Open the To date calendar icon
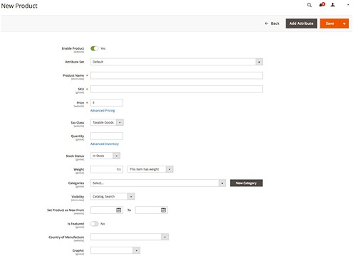Image resolution: width=356 pixels, height=258 pixels. tap(163, 210)
